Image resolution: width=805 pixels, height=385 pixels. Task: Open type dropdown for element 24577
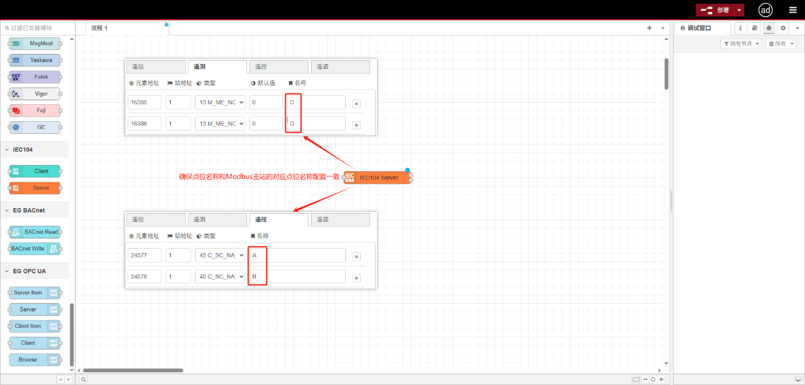click(x=220, y=256)
